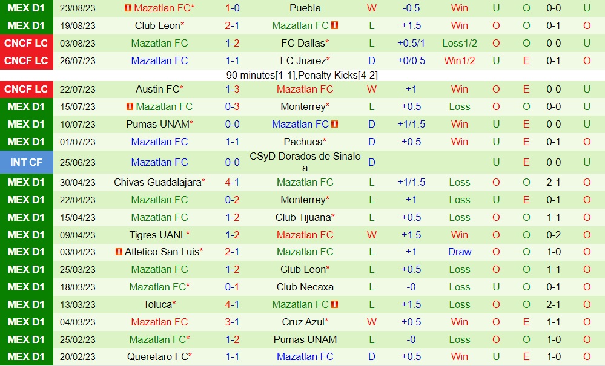605x366 pixels.
Task: Open the Tigres UANL team link
Action: pyautogui.click(x=157, y=235)
